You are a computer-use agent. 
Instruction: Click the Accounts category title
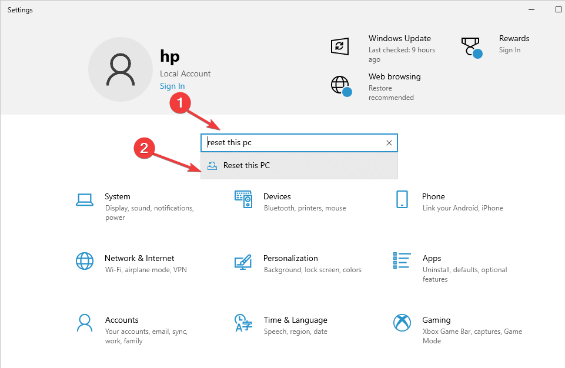tap(122, 320)
